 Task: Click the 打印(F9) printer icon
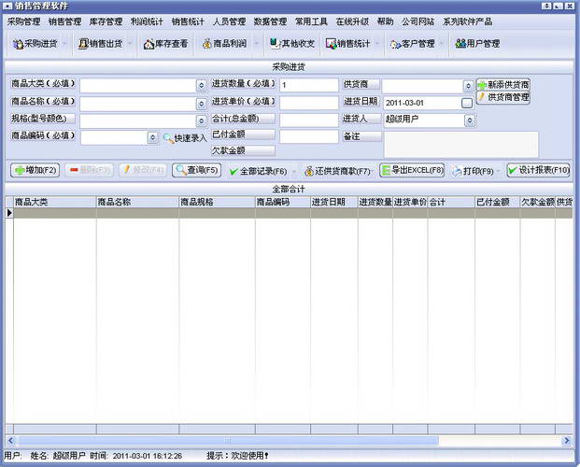pyautogui.click(x=458, y=171)
